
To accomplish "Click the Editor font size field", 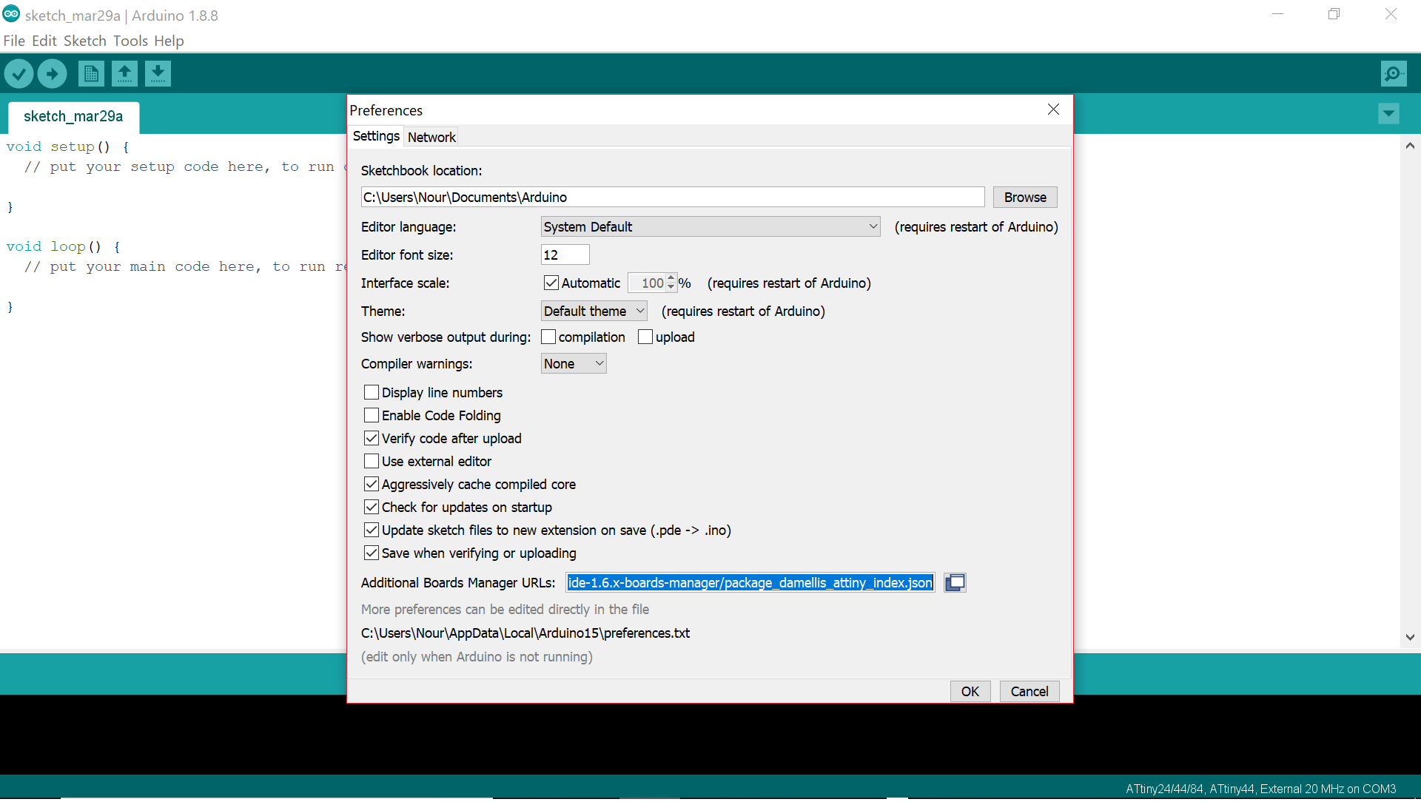I will click(565, 255).
